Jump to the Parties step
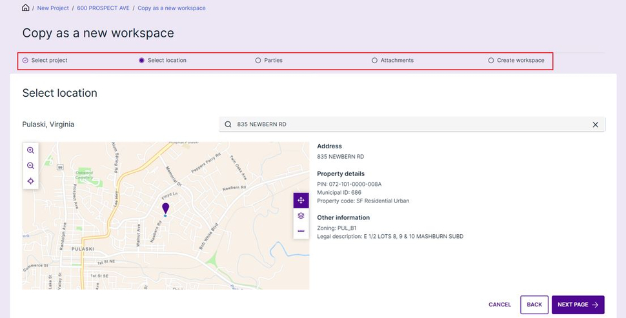This screenshot has height=318, width=626. click(269, 60)
